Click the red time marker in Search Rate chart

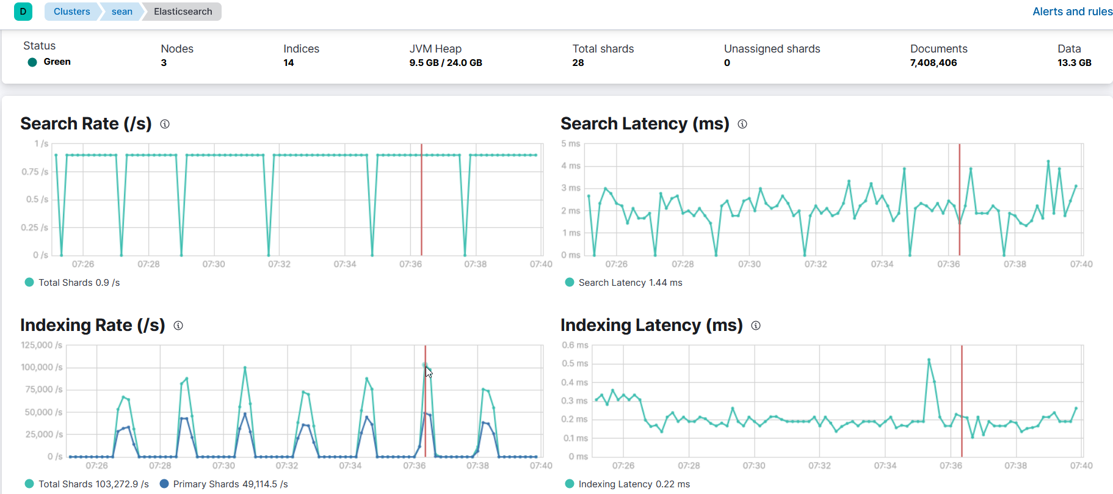421,200
